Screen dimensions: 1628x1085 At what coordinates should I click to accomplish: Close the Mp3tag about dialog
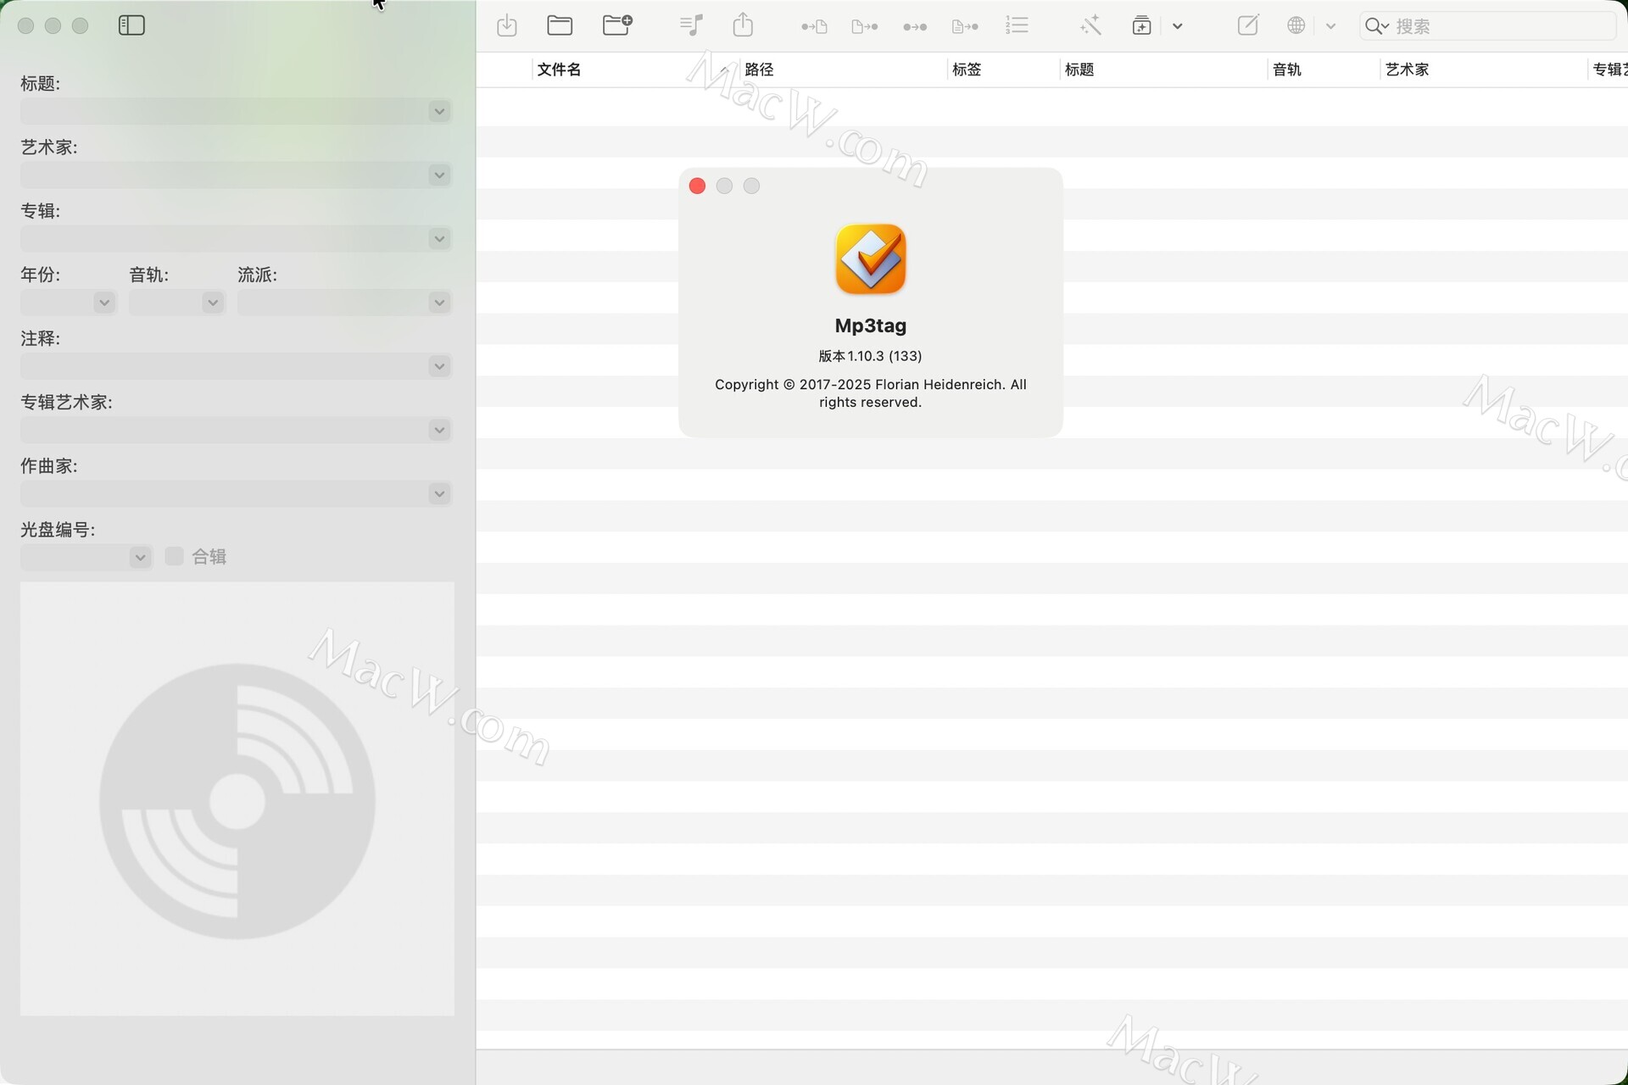tap(697, 186)
